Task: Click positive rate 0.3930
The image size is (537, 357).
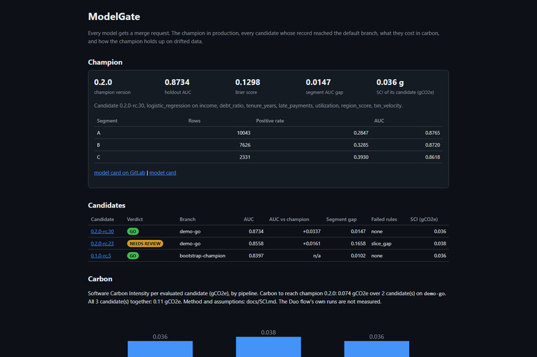Action: 361,157
